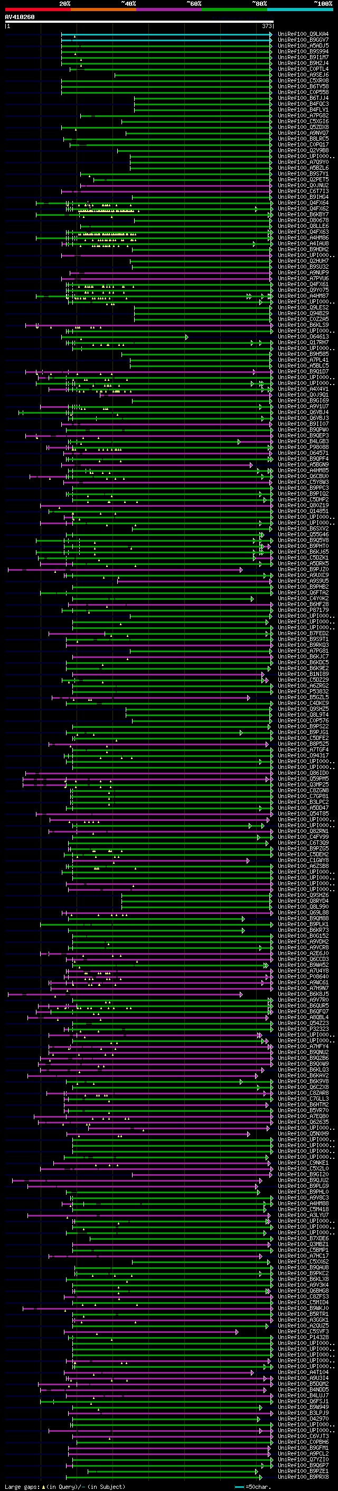Click the UniRef100_C6VJT3 label
Screen dimensions: 338x1491
point(303,1436)
